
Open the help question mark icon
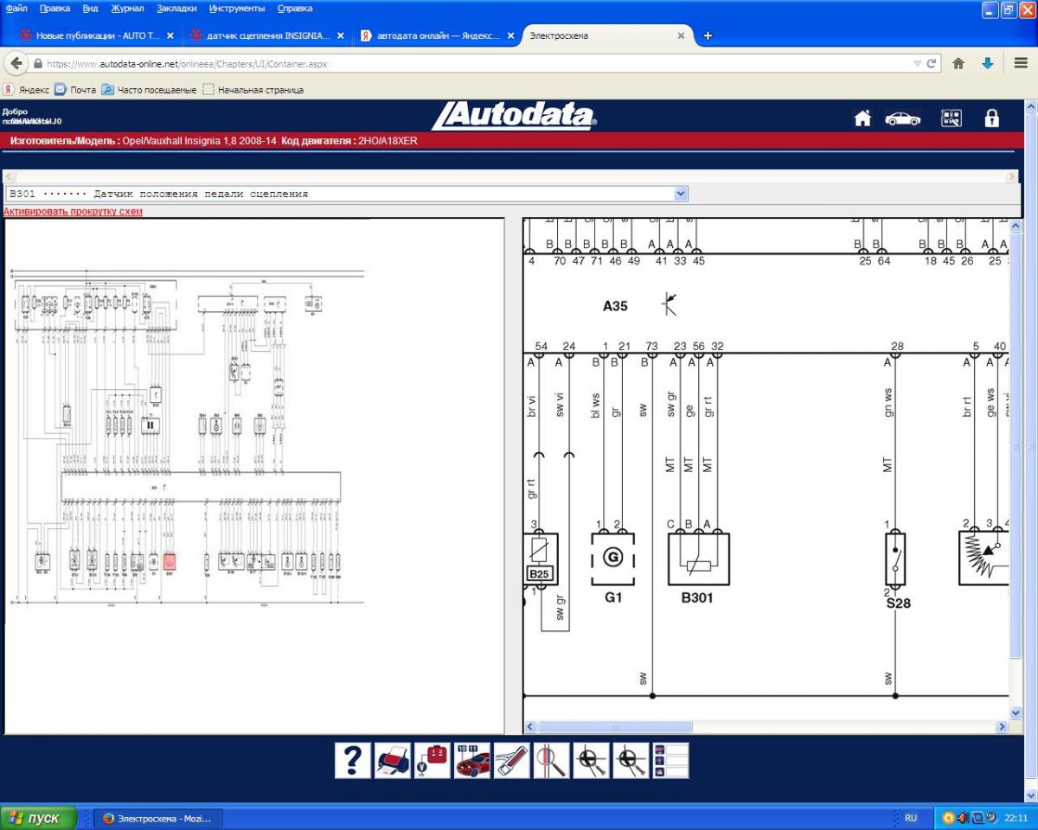[x=353, y=760]
